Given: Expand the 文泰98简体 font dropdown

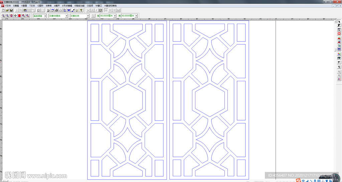Looking at the screenshot, I should pos(66,16).
